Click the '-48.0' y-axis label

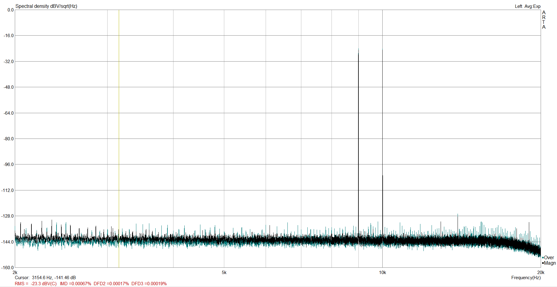(x=9, y=87)
